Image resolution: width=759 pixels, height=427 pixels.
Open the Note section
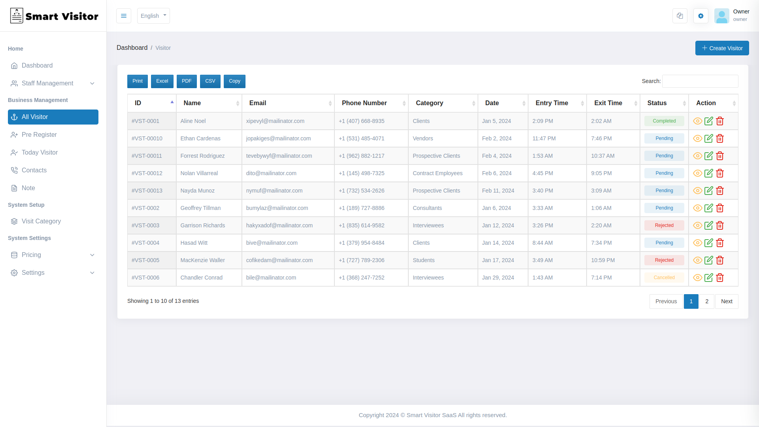pos(28,188)
